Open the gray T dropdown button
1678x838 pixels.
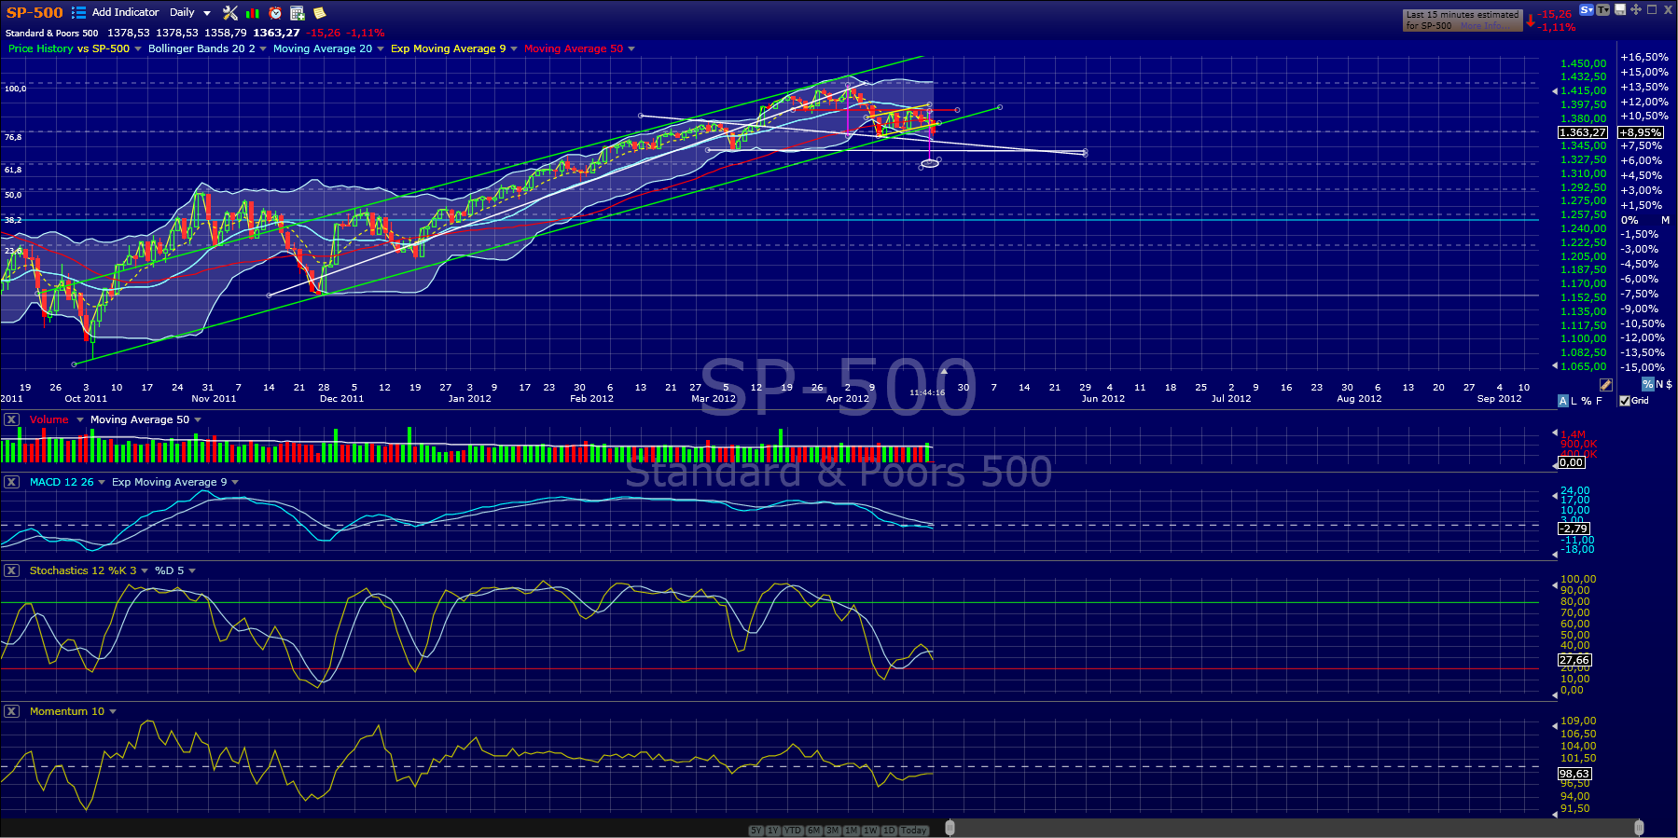[x=1603, y=10]
